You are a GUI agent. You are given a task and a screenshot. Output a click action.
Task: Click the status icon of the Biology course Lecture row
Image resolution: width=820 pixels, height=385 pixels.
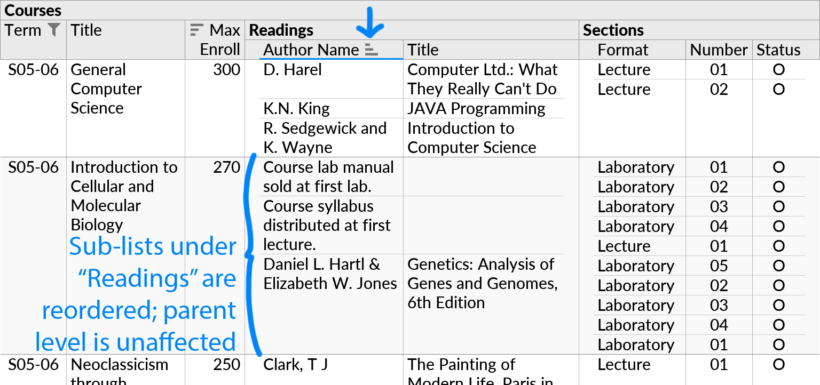(x=779, y=246)
